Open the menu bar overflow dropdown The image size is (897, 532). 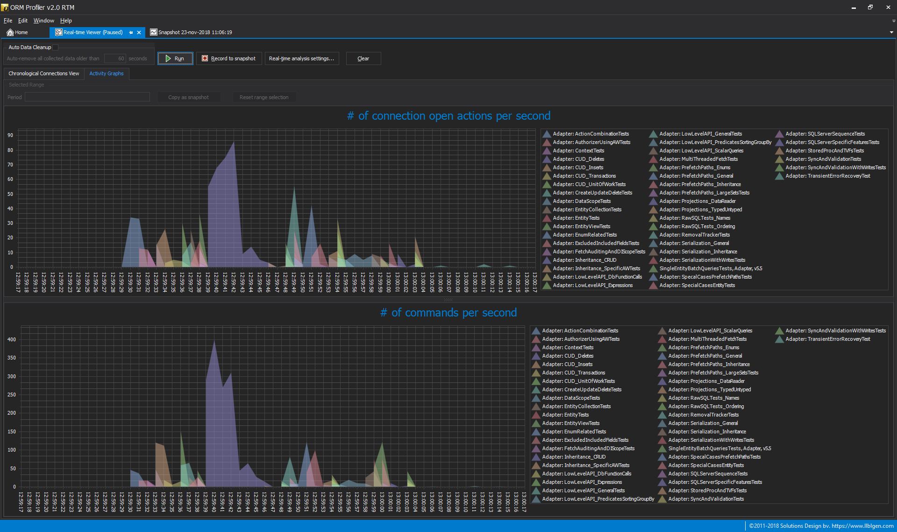[894, 21]
